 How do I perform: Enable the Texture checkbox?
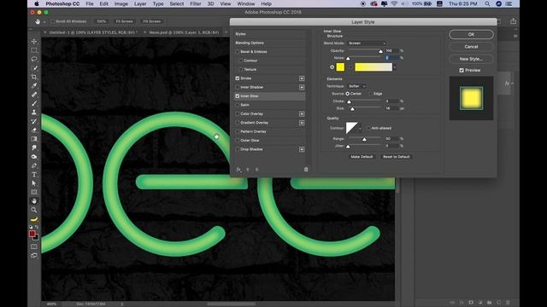[x=241, y=70]
